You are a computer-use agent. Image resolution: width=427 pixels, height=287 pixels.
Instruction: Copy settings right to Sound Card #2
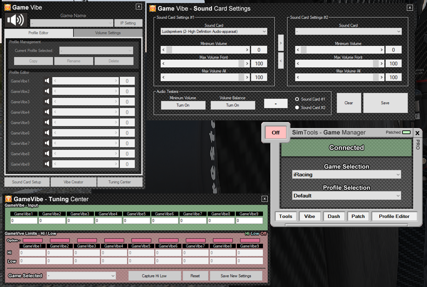(281, 43)
